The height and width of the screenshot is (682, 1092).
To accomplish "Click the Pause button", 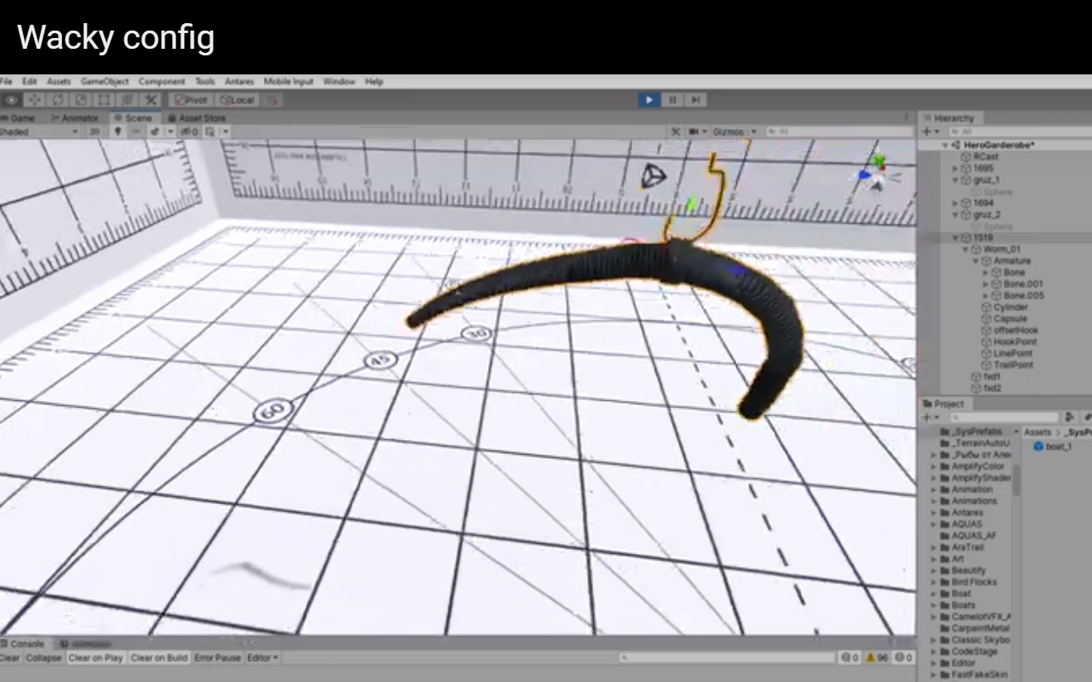I will point(673,100).
